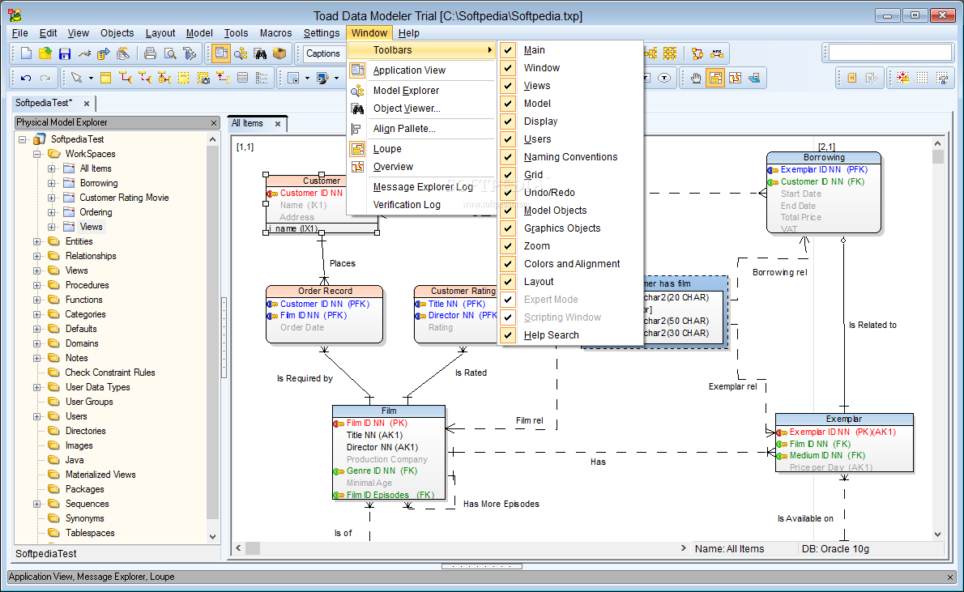Expand the Procedures tree node
Viewport: 964px width, 592px height.
pyautogui.click(x=37, y=285)
